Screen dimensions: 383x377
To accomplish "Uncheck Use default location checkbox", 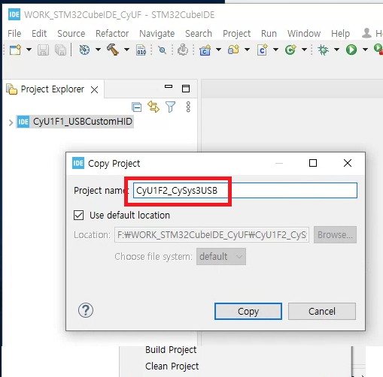I will click(x=78, y=215).
